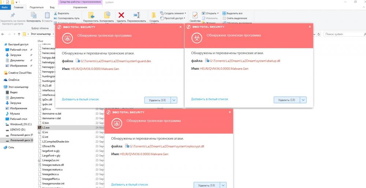
Task: Close the guard.des trojan alert popup
Action: point(180,27)
